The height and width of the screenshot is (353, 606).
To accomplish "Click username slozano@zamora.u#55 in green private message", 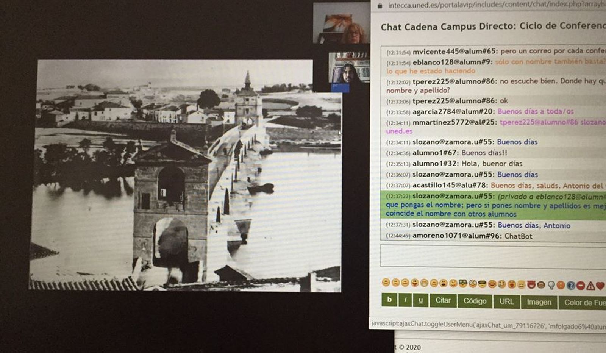I will pyautogui.click(x=453, y=196).
